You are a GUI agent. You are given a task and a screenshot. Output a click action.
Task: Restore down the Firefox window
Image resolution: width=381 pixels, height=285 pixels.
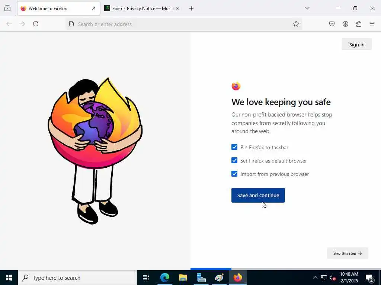pyautogui.click(x=355, y=8)
